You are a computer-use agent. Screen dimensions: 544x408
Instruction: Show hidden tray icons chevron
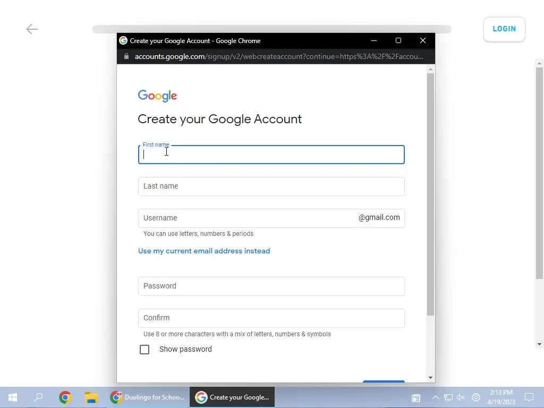point(436,397)
